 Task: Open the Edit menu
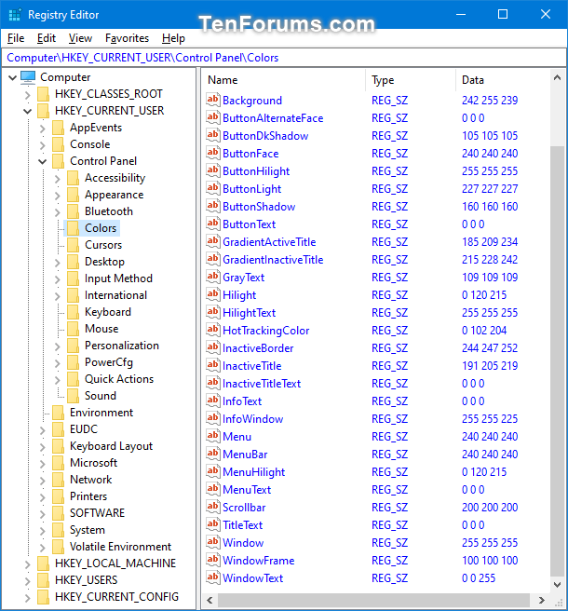pos(47,38)
